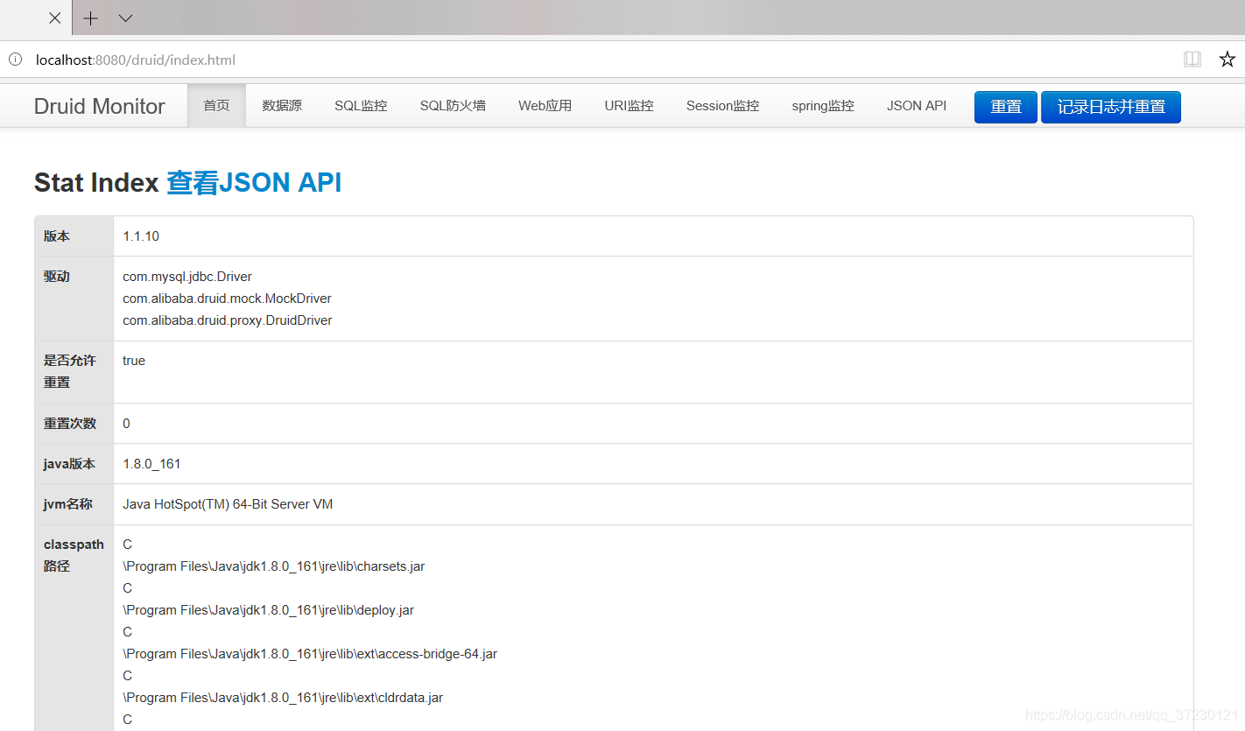This screenshot has height=731, width=1245.
Task: Click the deploy.jar classpath line
Action: 268,610
